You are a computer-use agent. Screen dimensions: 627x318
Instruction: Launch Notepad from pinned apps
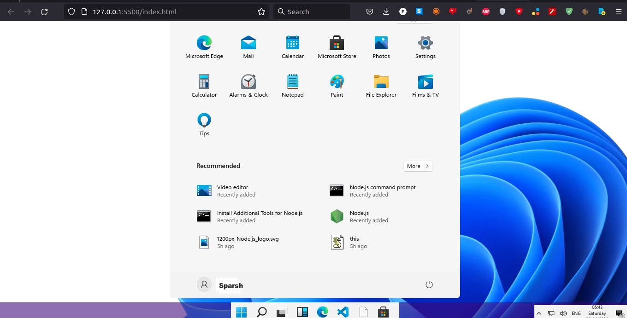[x=293, y=86]
